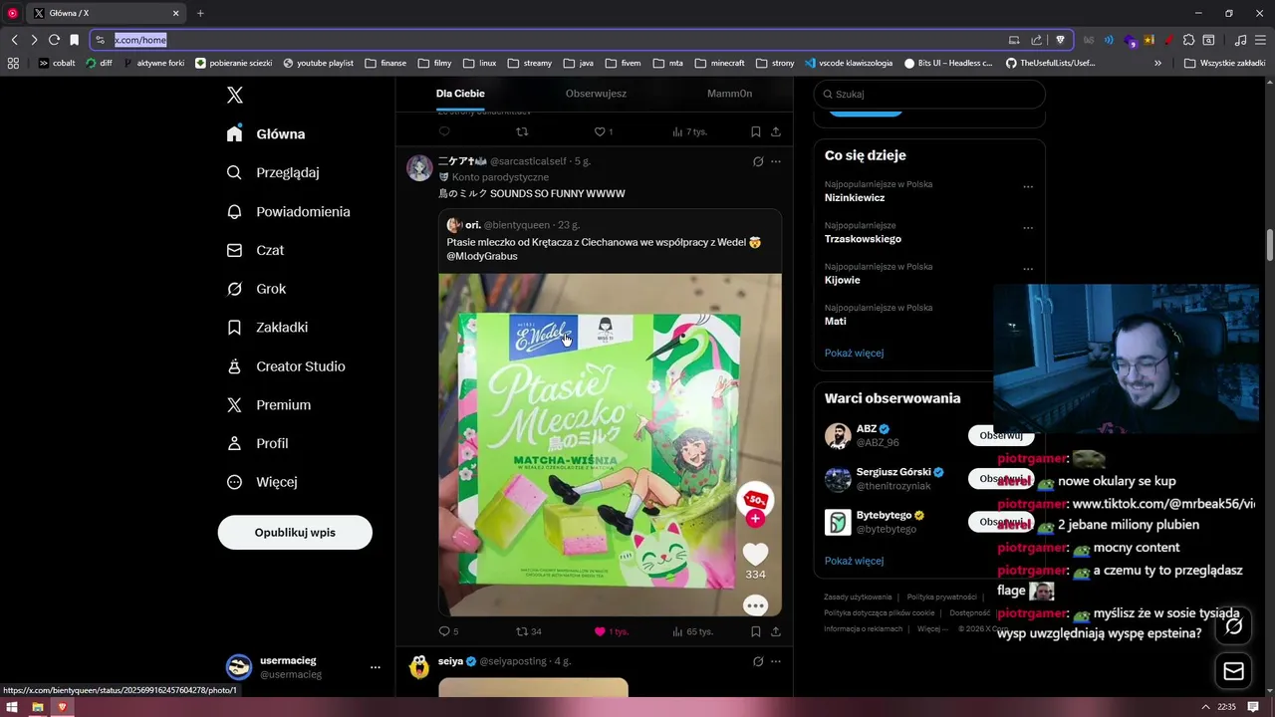
Task: Bookmark the upper post with 7 tys. views
Action: [756, 131]
